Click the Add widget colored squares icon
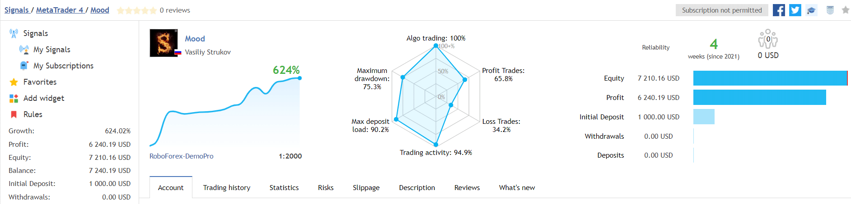Viewport: 851px width, 204px height. click(14, 98)
